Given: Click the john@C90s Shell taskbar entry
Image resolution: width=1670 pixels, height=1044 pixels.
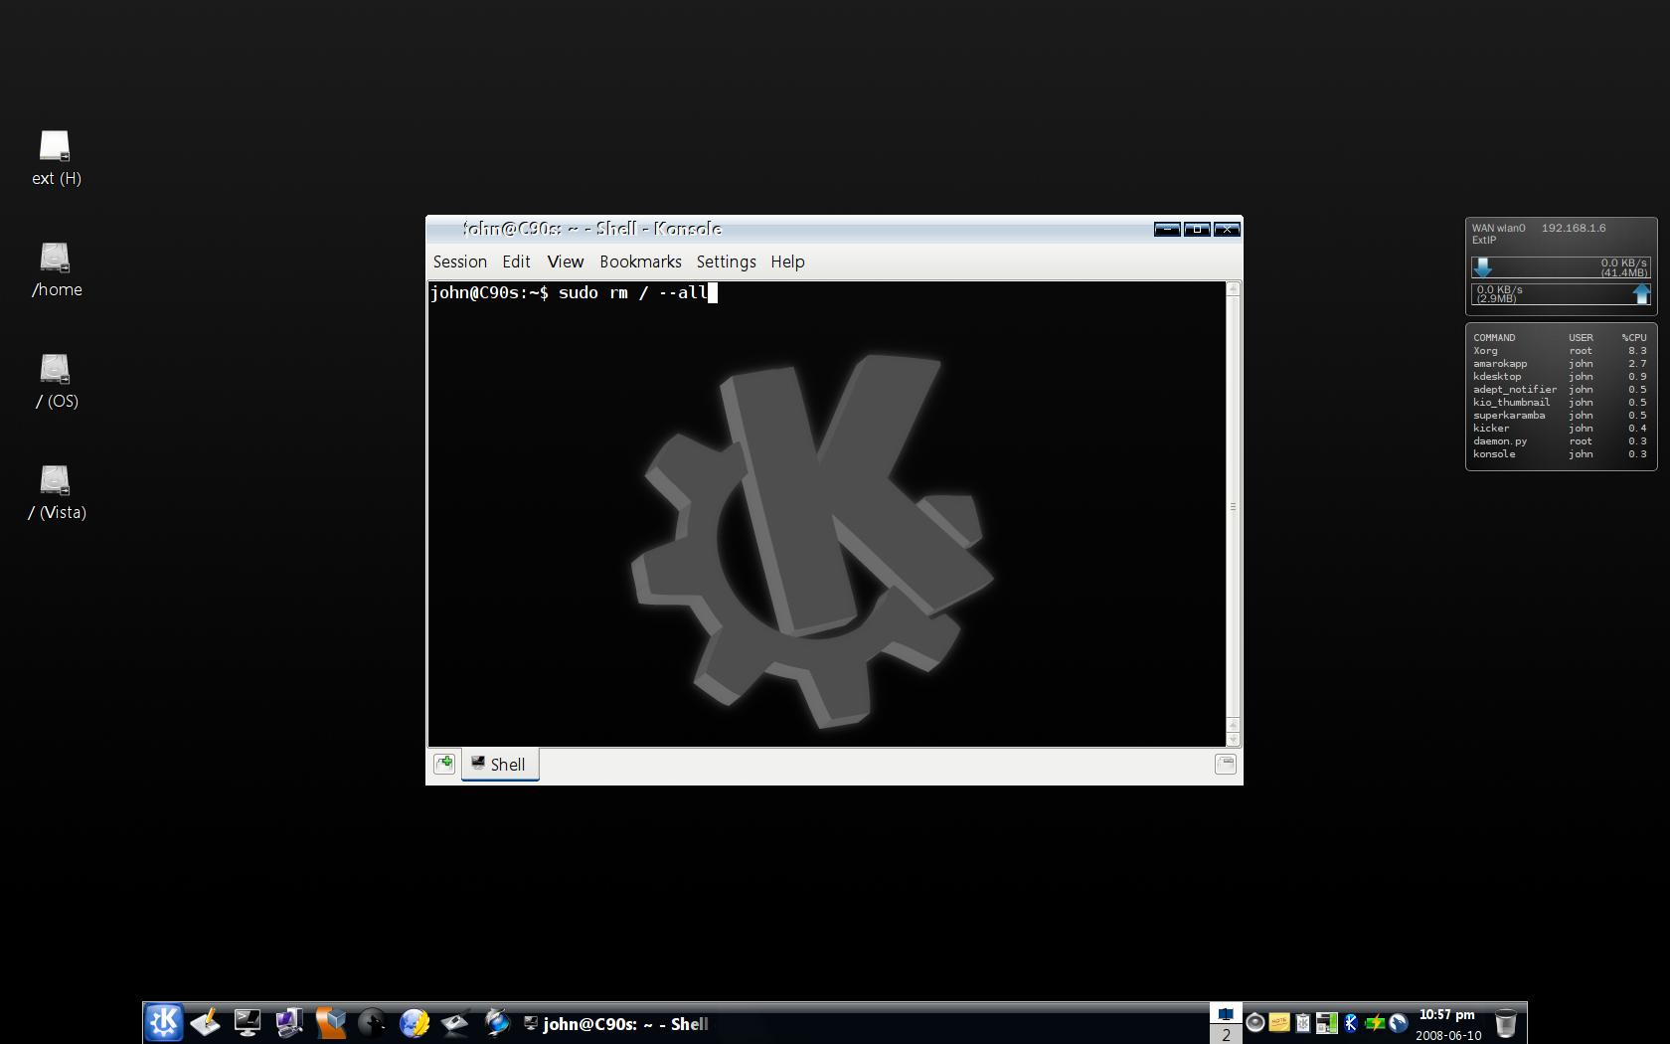Looking at the screenshot, I should coord(616,1024).
